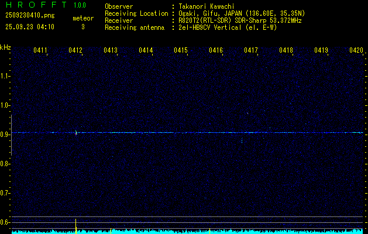The width and height of the screenshot is (368, 234).
Task: Click the Receiver field label
Action: coord(119,20)
